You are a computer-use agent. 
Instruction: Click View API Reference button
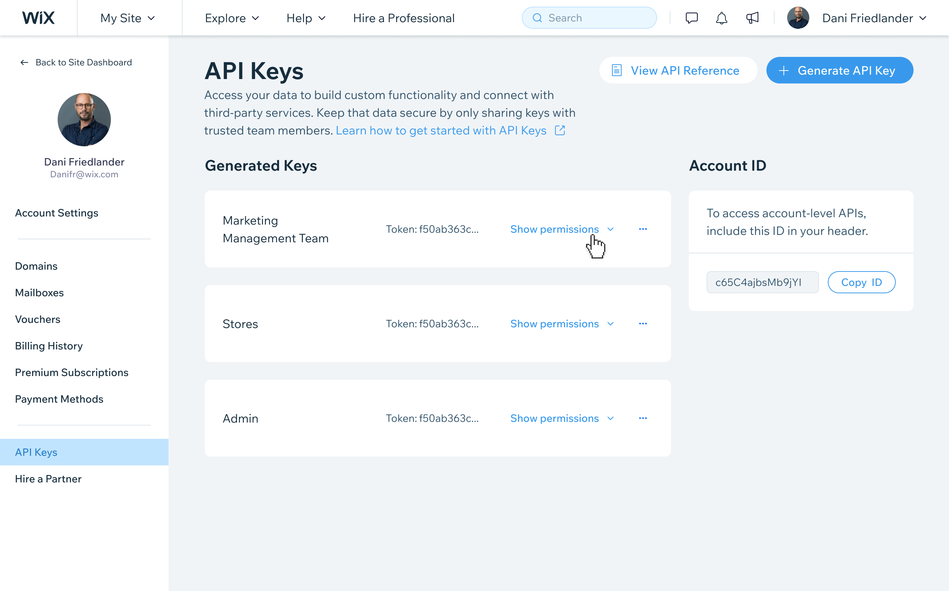coord(678,70)
